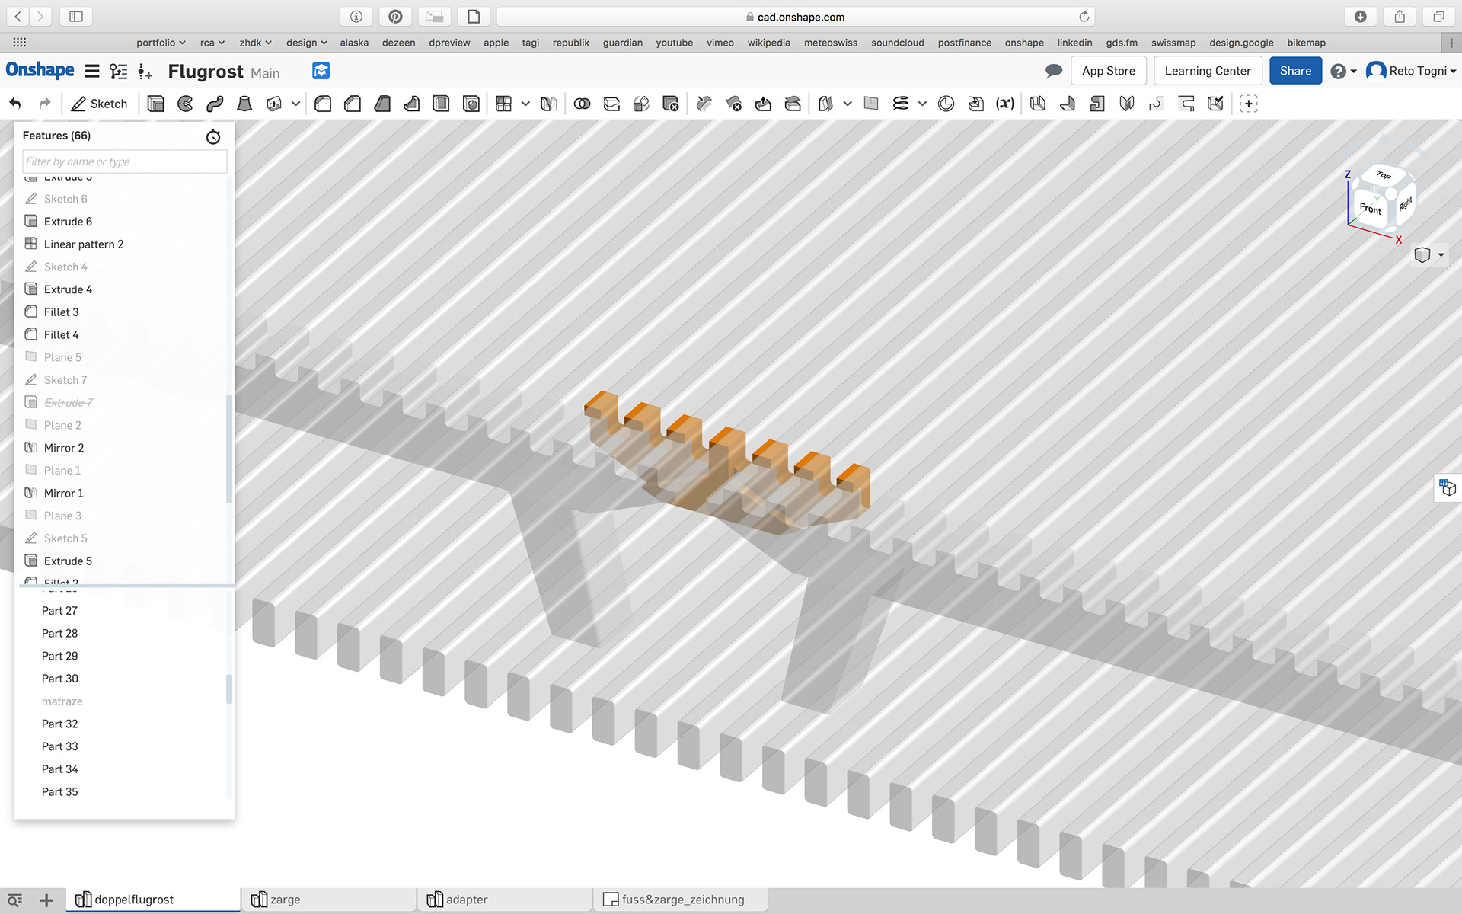Expand the view display cube dropdown
The width and height of the screenshot is (1462, 914).
(x=1441, y=255)
